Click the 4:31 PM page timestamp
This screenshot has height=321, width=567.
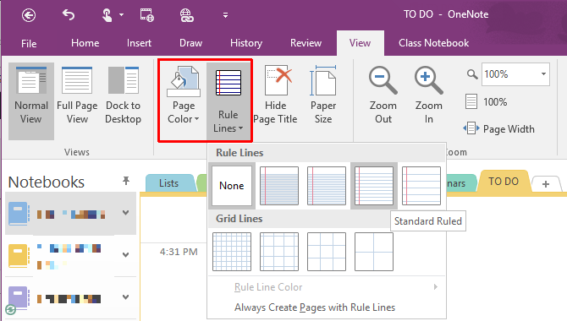[x=179, y=252]
